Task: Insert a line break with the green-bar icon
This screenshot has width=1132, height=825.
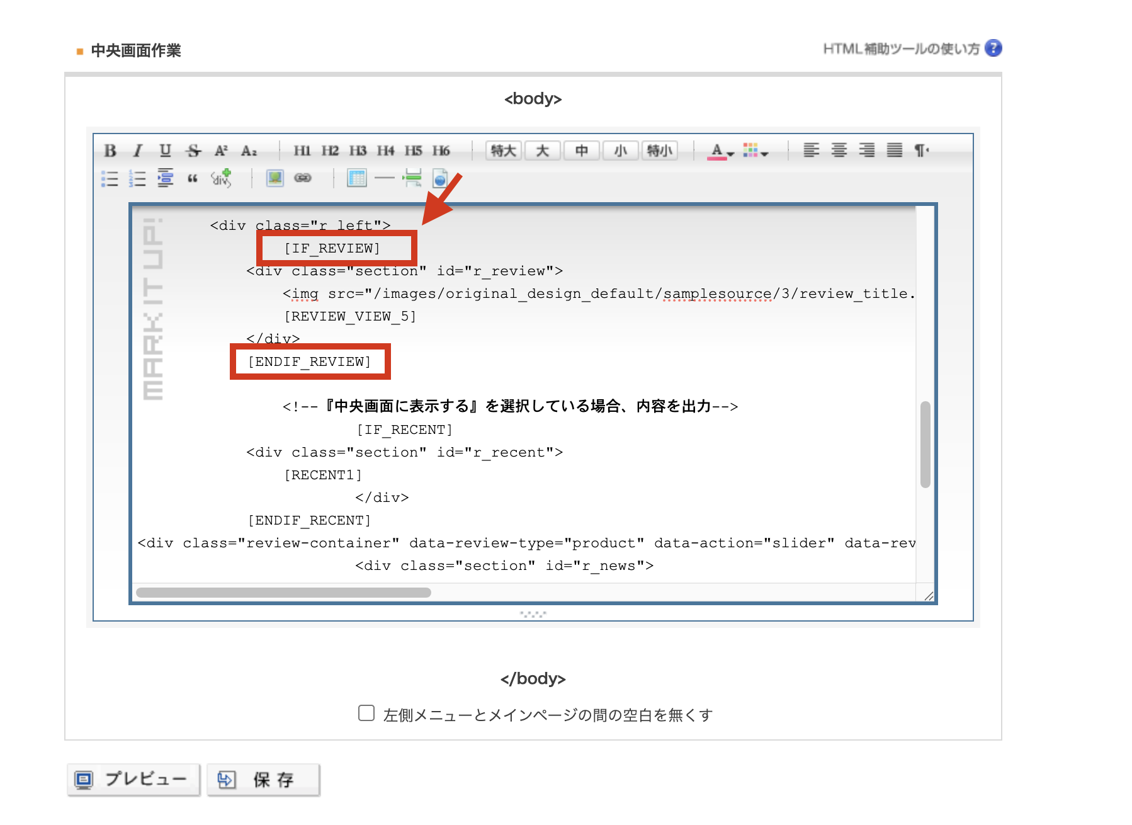Action: (412, 178)
